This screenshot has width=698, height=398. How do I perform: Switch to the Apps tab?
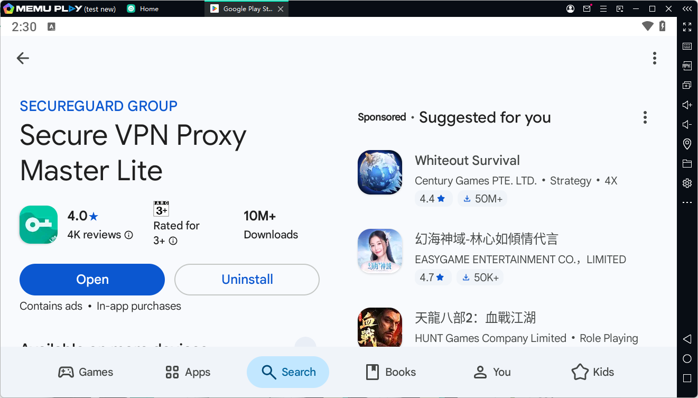point(188,372)
